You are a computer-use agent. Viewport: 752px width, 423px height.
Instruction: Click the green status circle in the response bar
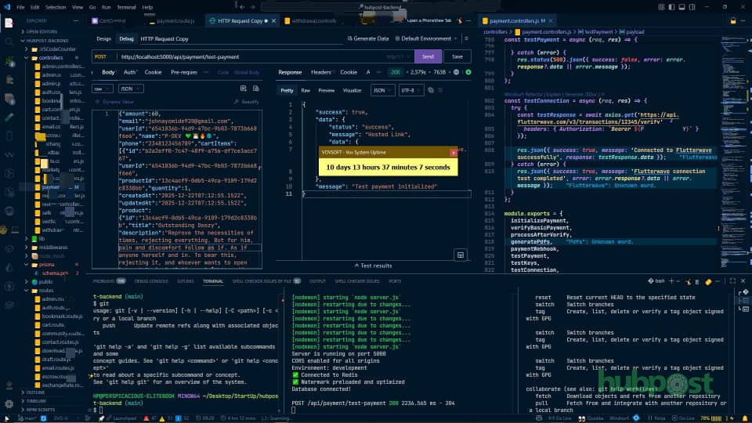click(x=468, y=72)
